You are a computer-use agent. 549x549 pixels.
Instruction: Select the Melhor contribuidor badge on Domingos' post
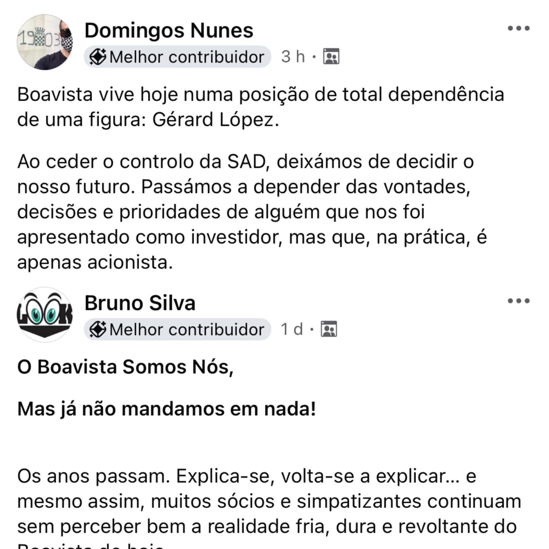pyautogui.click(x=177, y=56)
